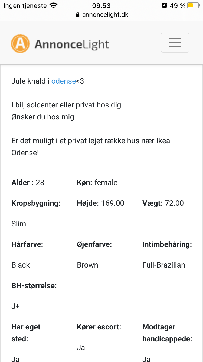Image resolution: width=203 pixels, height=362 pixels.
Task: Open the hamburger navigation menu
Action: (175, 43)
